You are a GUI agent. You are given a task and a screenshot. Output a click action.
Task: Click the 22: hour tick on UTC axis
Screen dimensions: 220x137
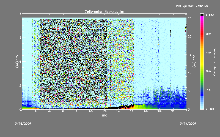point(173,112)
